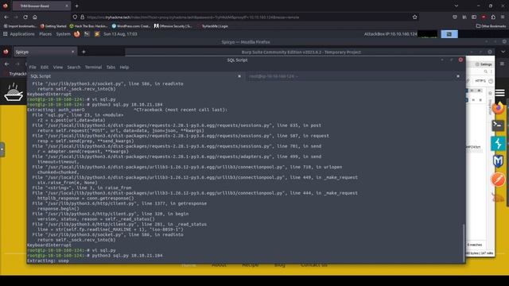Viewport: 509px width, 286px height.
Task: Click the left edge slide-out panel handle
Action: (x=2, y=149)
